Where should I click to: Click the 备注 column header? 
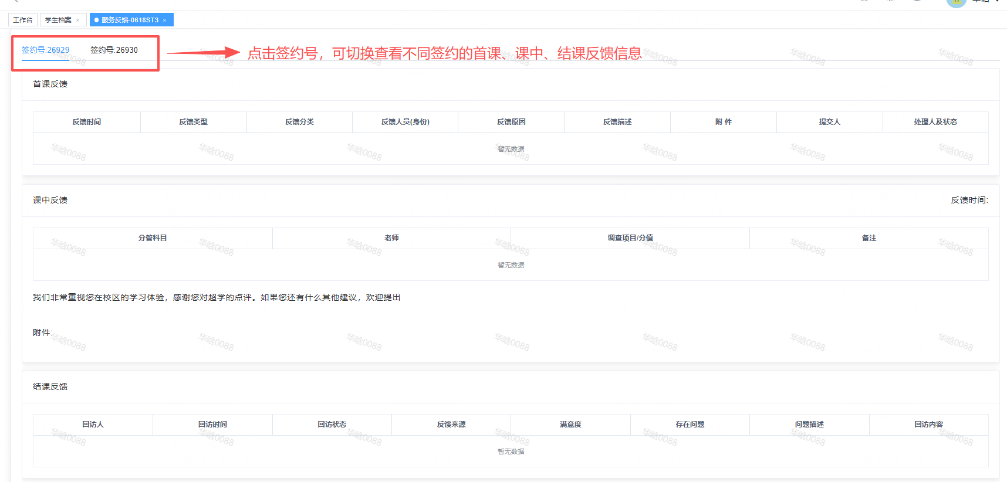tap(869, 238)
